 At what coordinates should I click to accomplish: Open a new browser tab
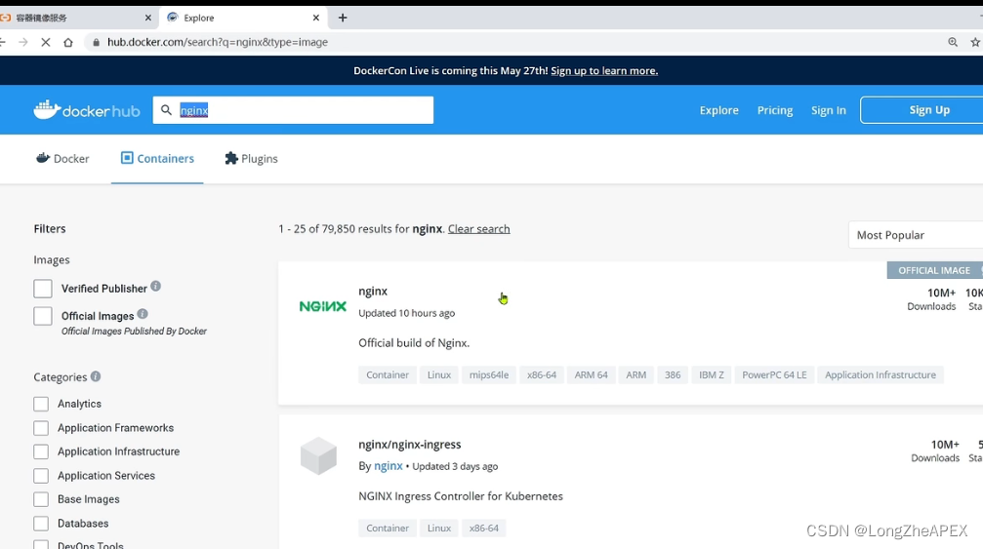pyautogui.click(x=343, y=18)
